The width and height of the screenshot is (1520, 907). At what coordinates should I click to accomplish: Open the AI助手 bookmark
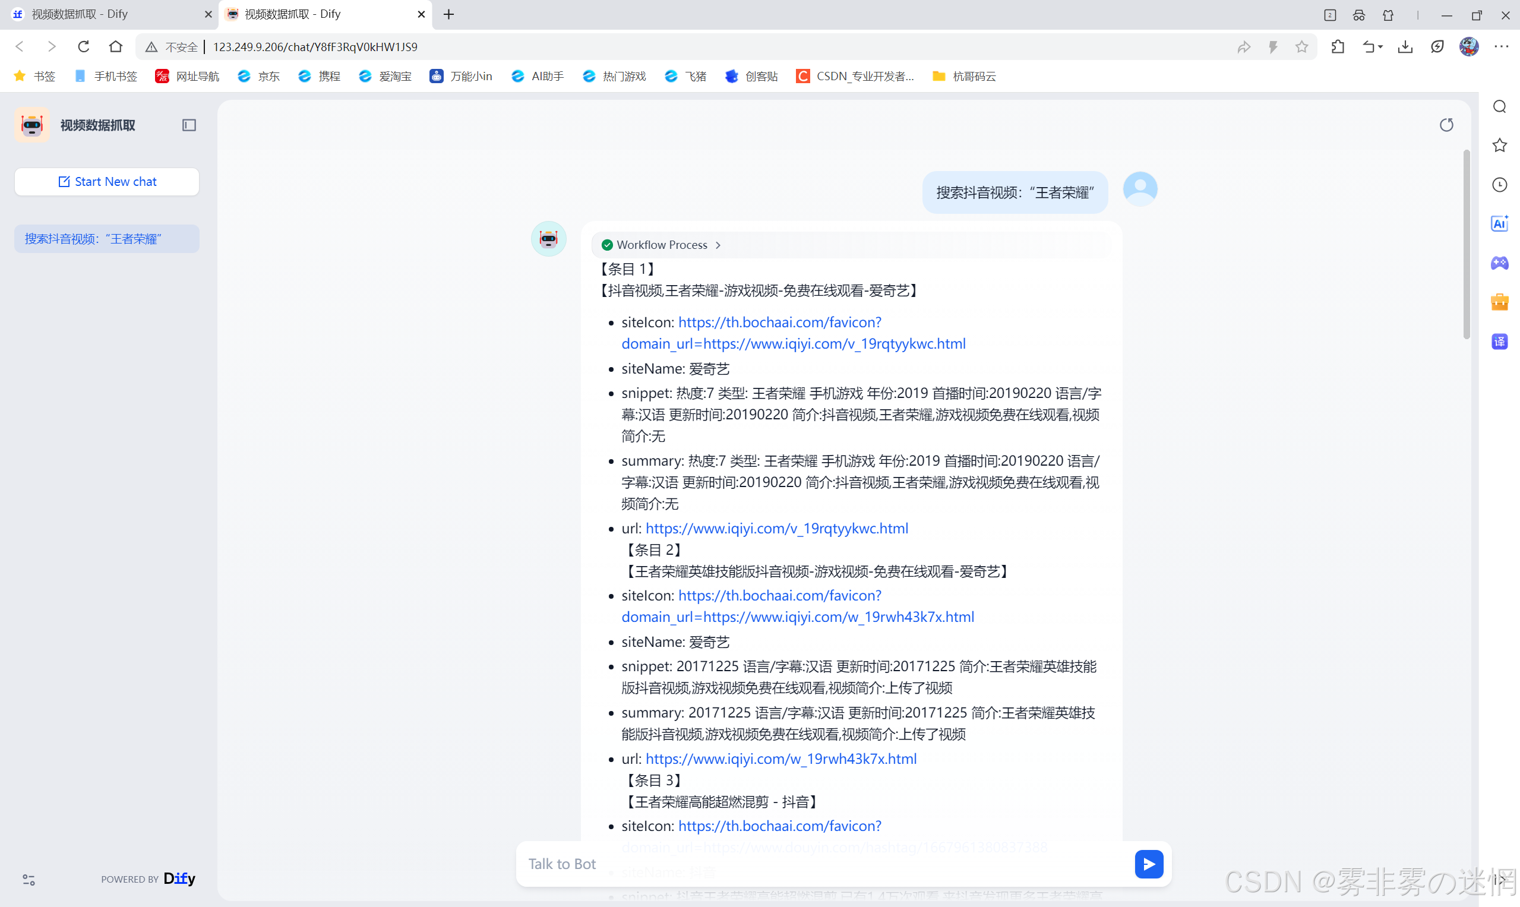[x=538, y=76]
